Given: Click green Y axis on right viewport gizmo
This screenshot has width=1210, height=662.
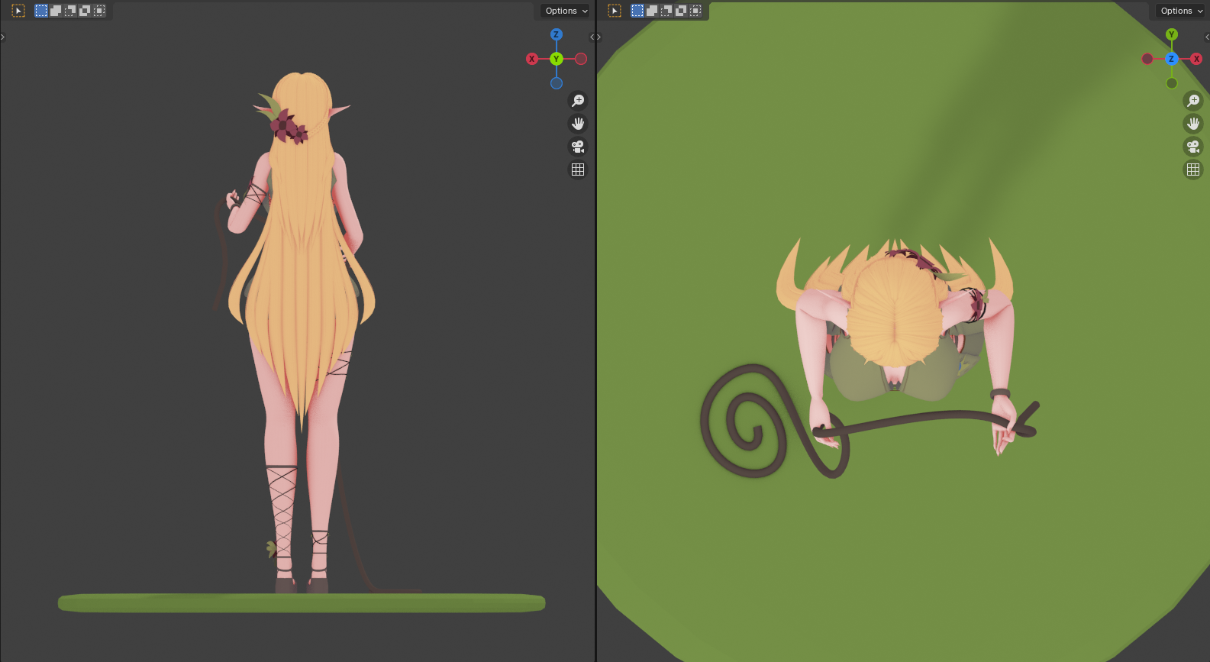Looking at the screenshot, I should click(x=1172, y=34).
